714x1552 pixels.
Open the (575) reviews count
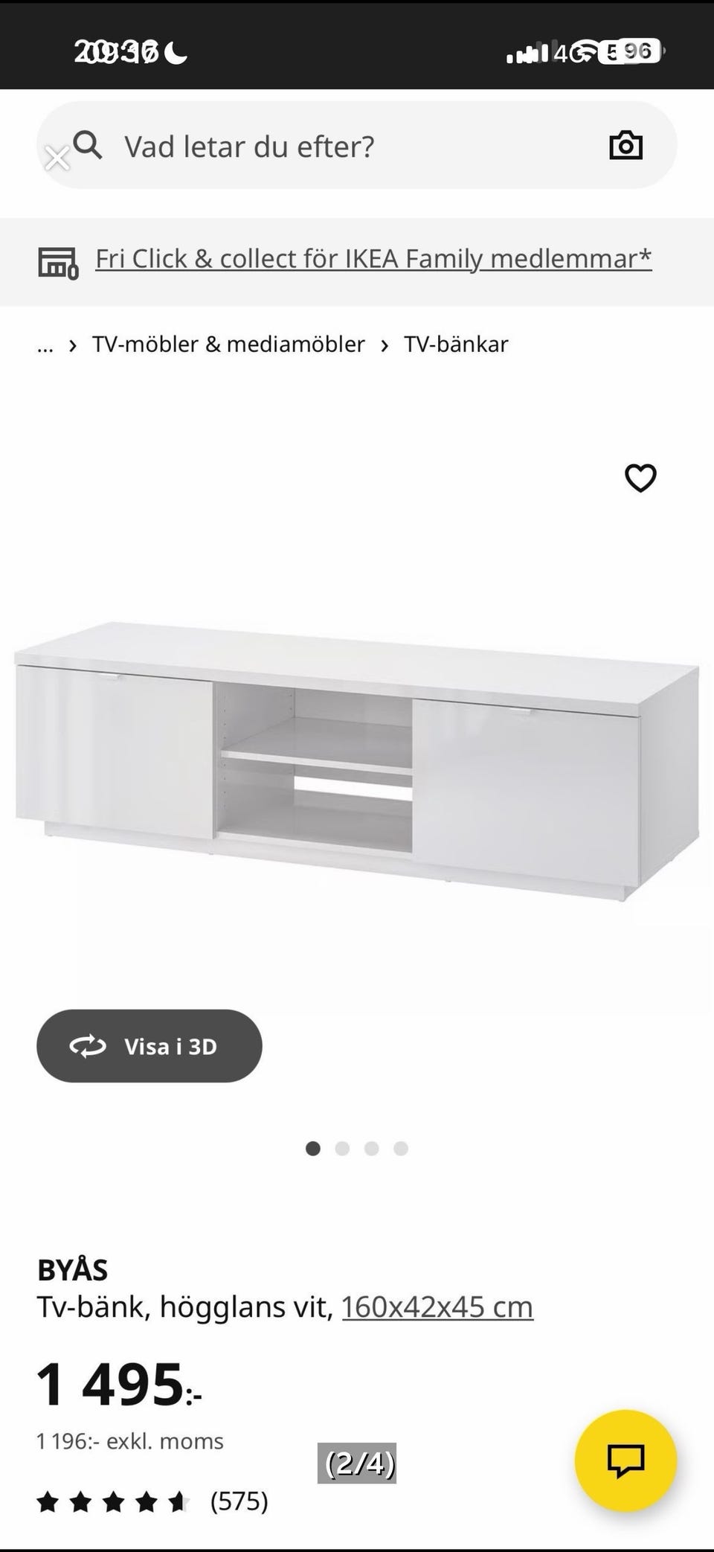point(239,1501)
